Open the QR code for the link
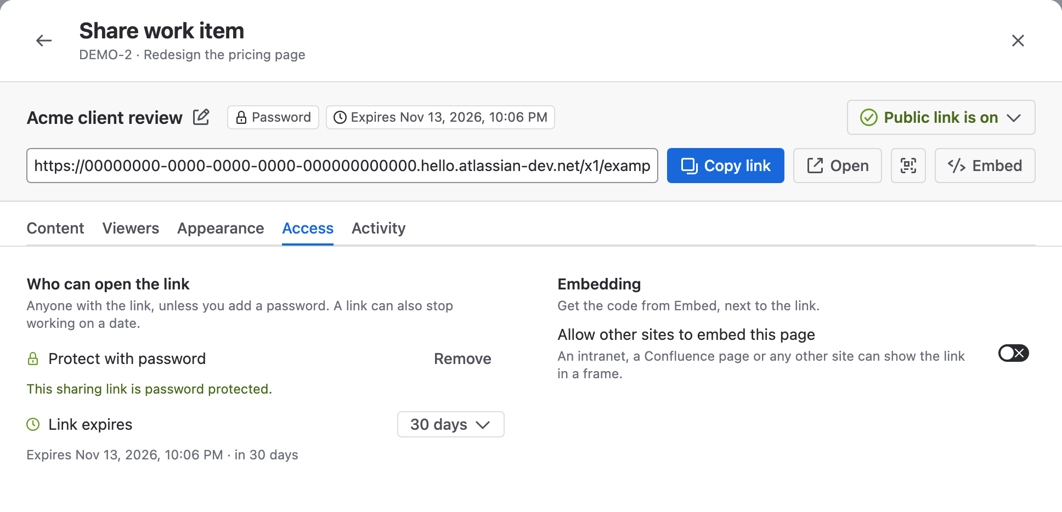Viewport: 1062px width, 512px height. click(x=908, y=166)
